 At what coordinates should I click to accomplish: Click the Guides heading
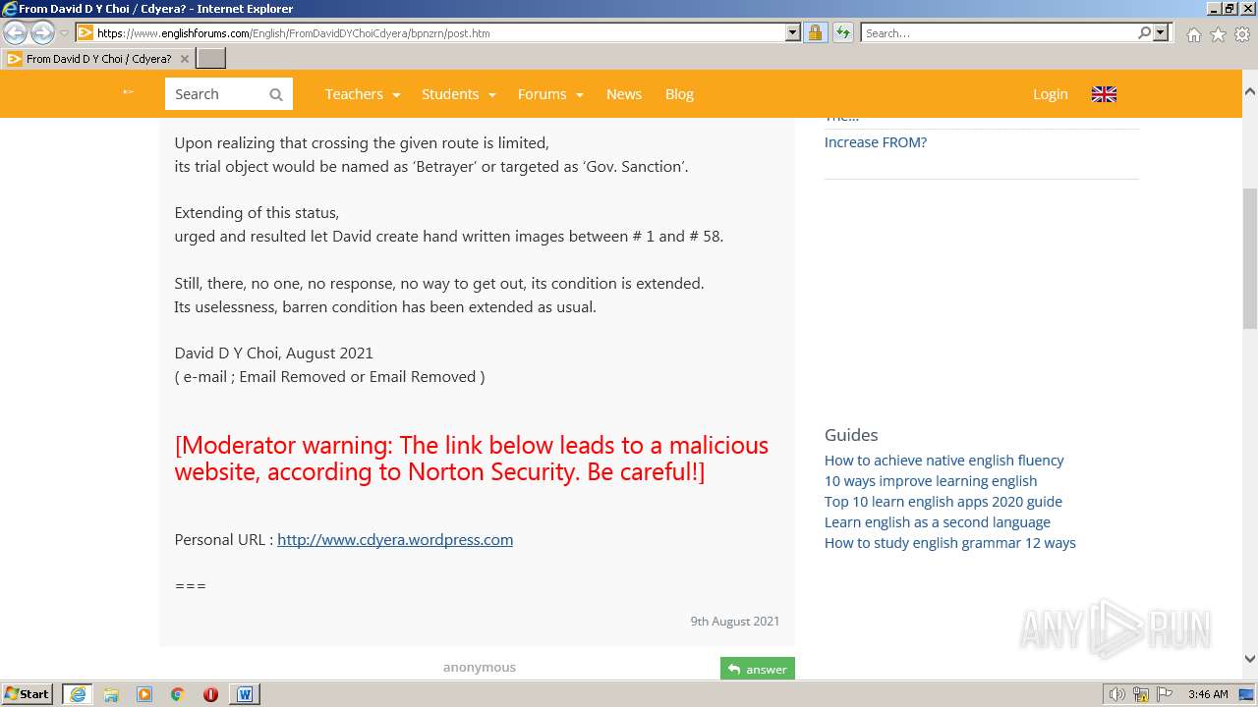click(851, 434)
